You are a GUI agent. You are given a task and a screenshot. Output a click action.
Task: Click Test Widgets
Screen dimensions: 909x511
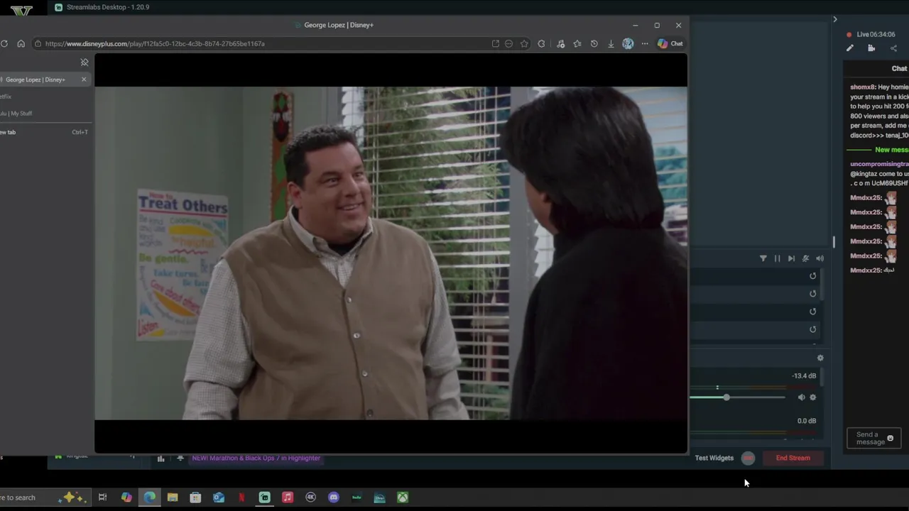coord(714,458)
